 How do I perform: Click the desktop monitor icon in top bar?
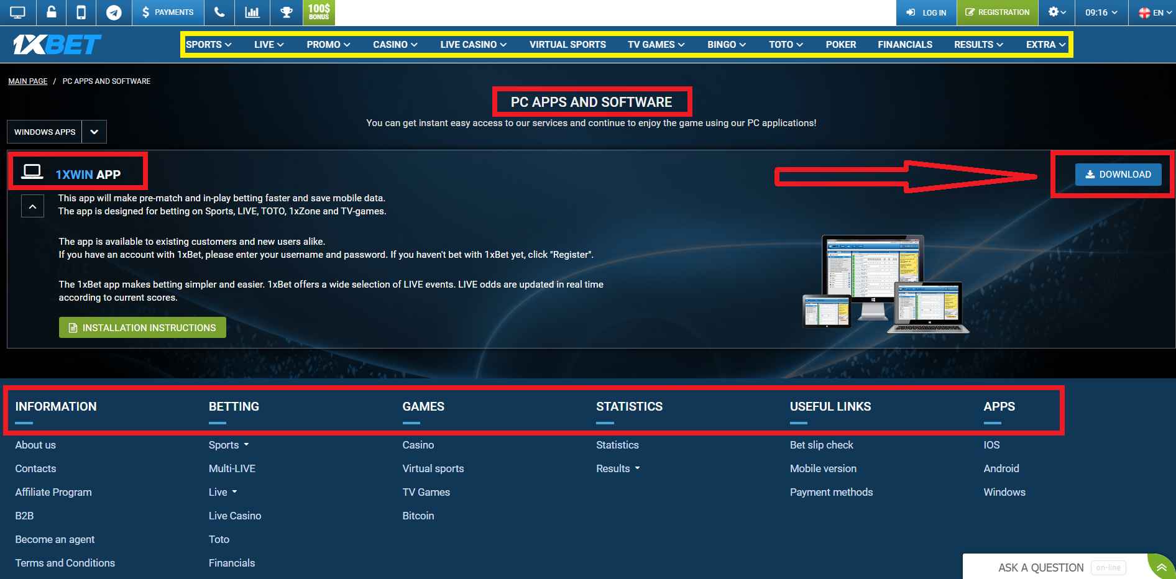pyautogui.click(x=17, y=12)
